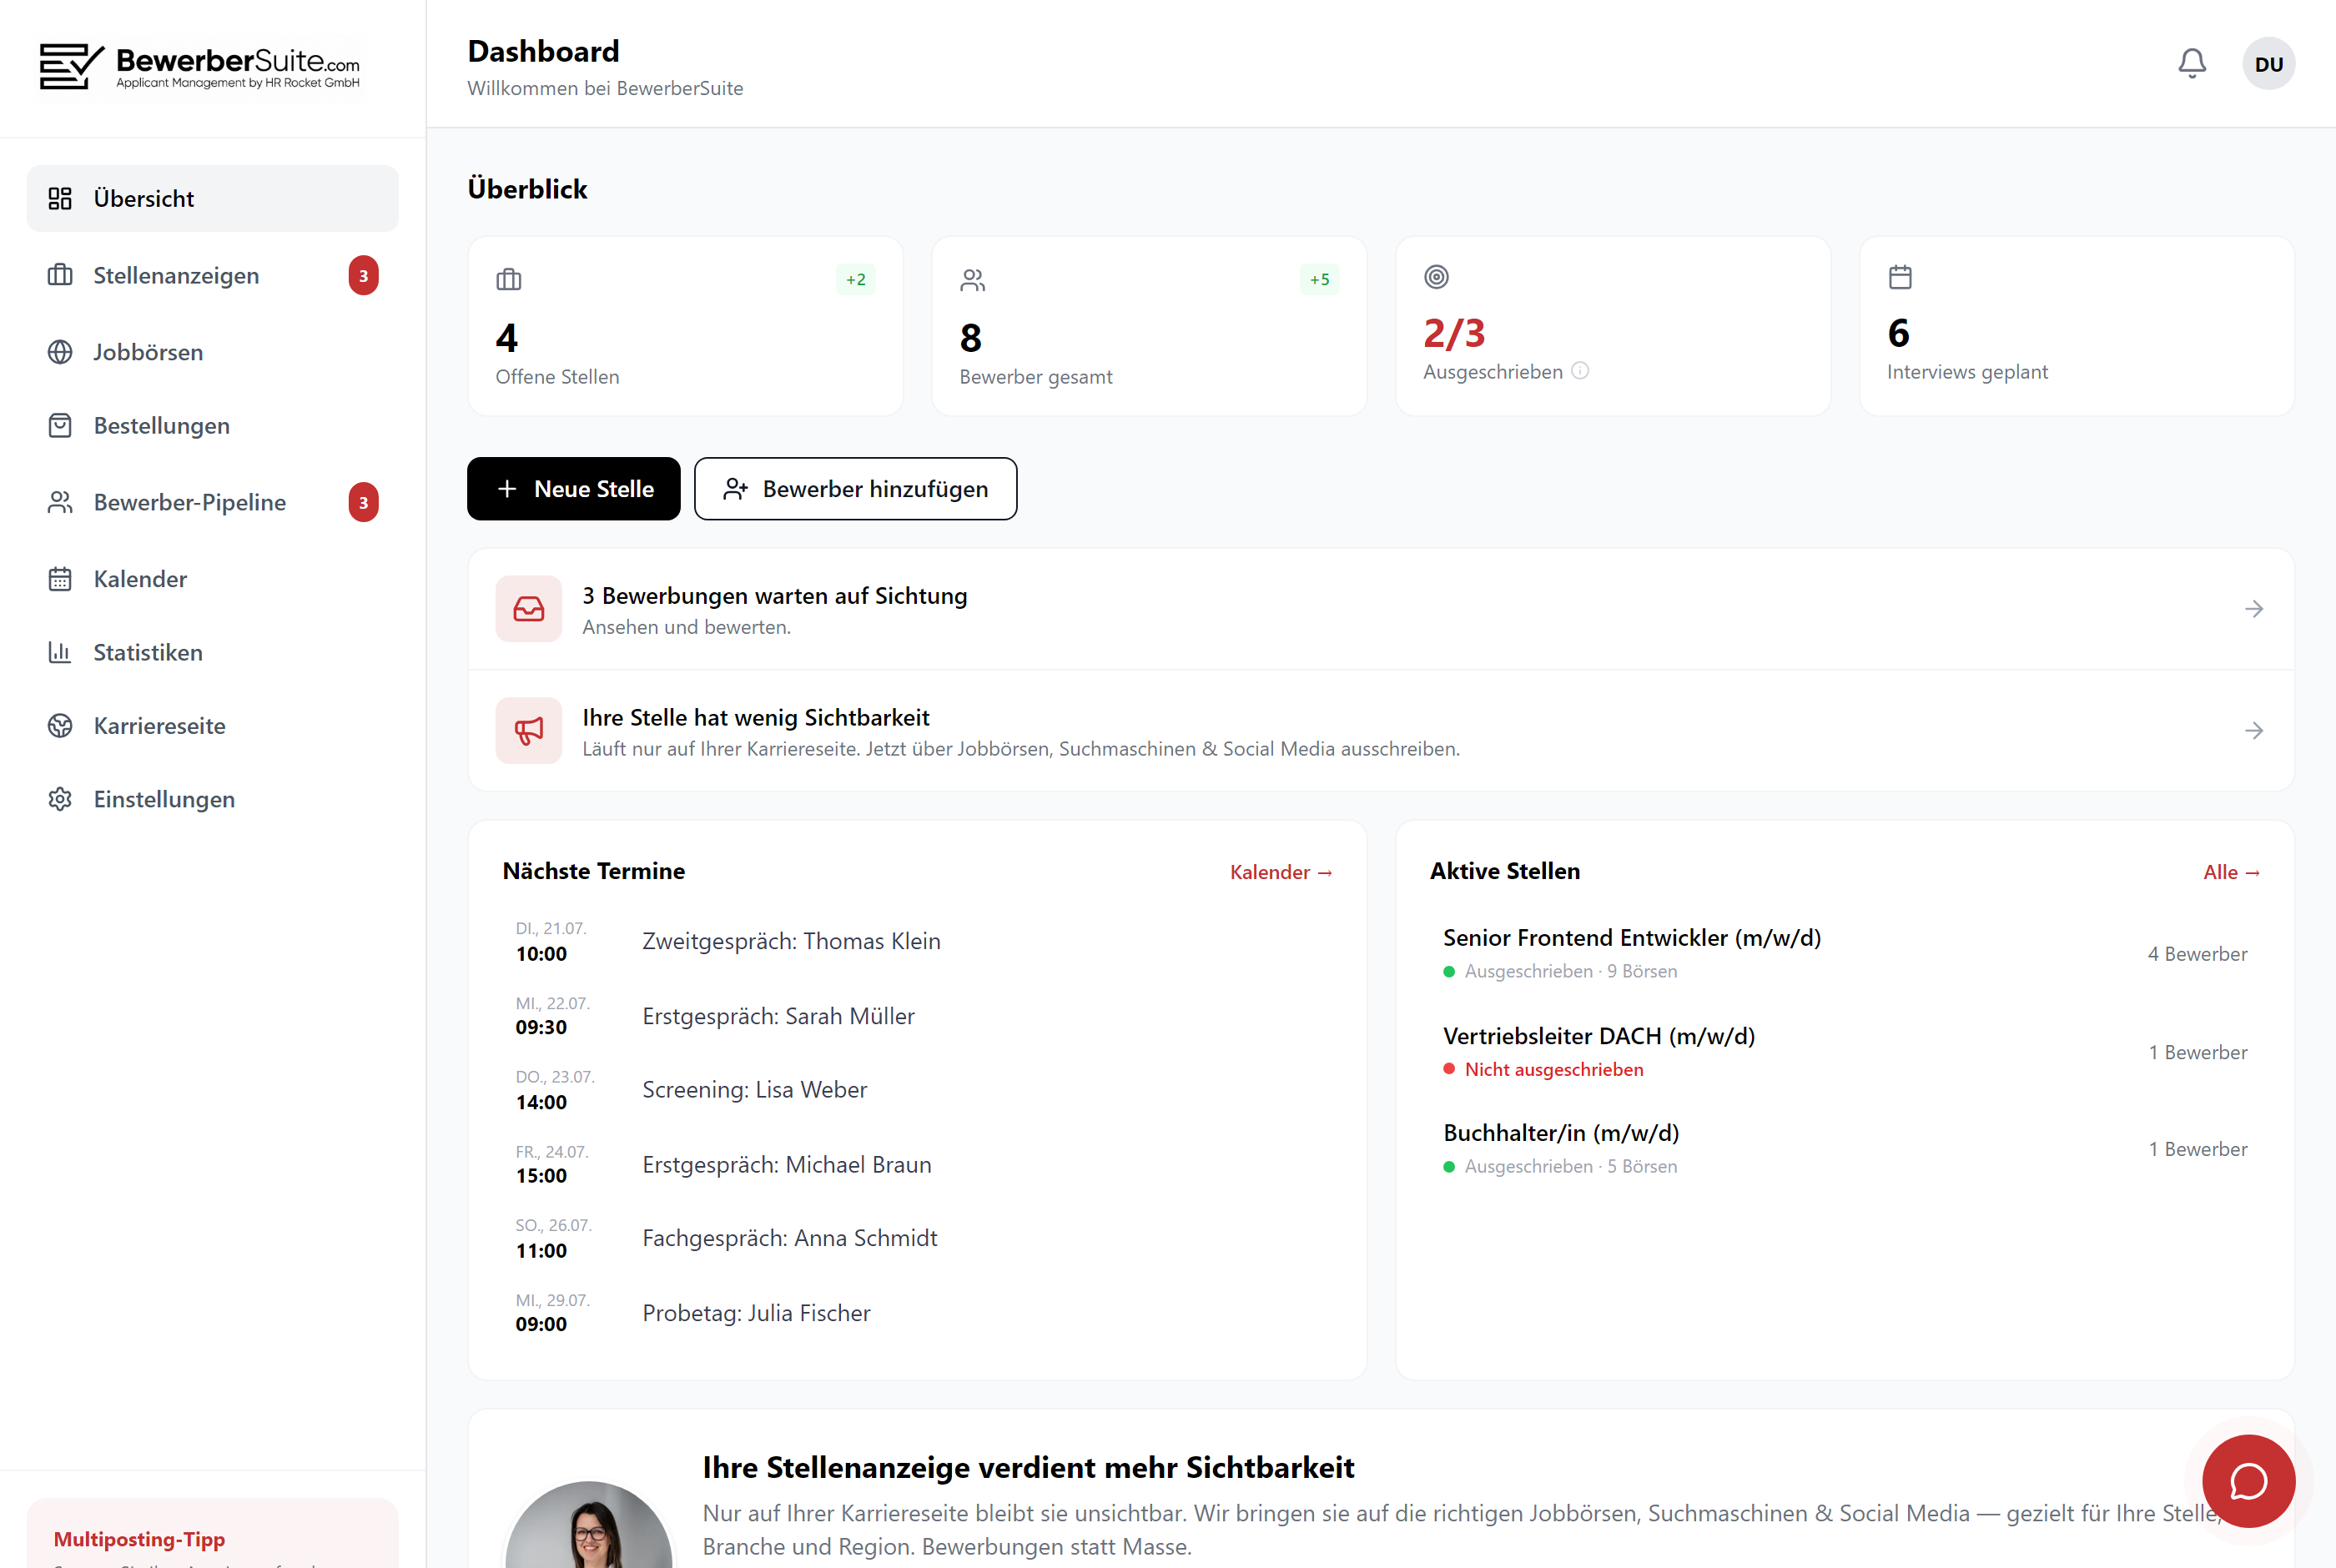
Task: Open Übersicht in the sidebar
Action: pos(212,198)
